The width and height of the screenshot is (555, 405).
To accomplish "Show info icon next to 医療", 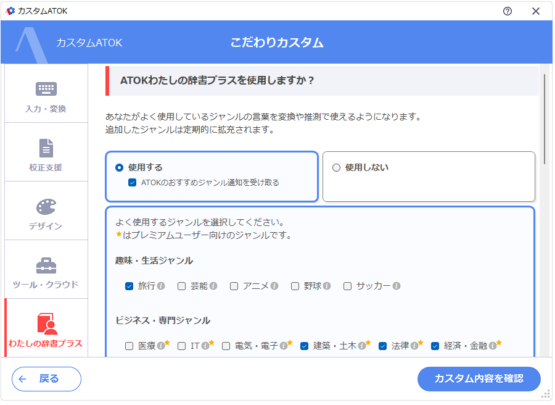I will click(161, 346).
